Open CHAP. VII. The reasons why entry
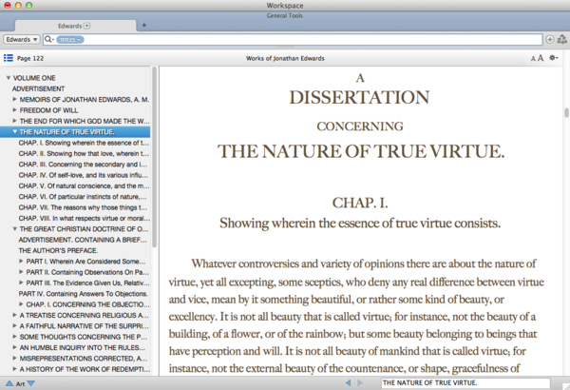 pyautogui.click(x=83, y=207)
